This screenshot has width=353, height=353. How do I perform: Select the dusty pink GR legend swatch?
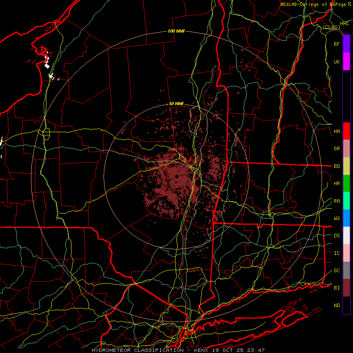point(346,149)
